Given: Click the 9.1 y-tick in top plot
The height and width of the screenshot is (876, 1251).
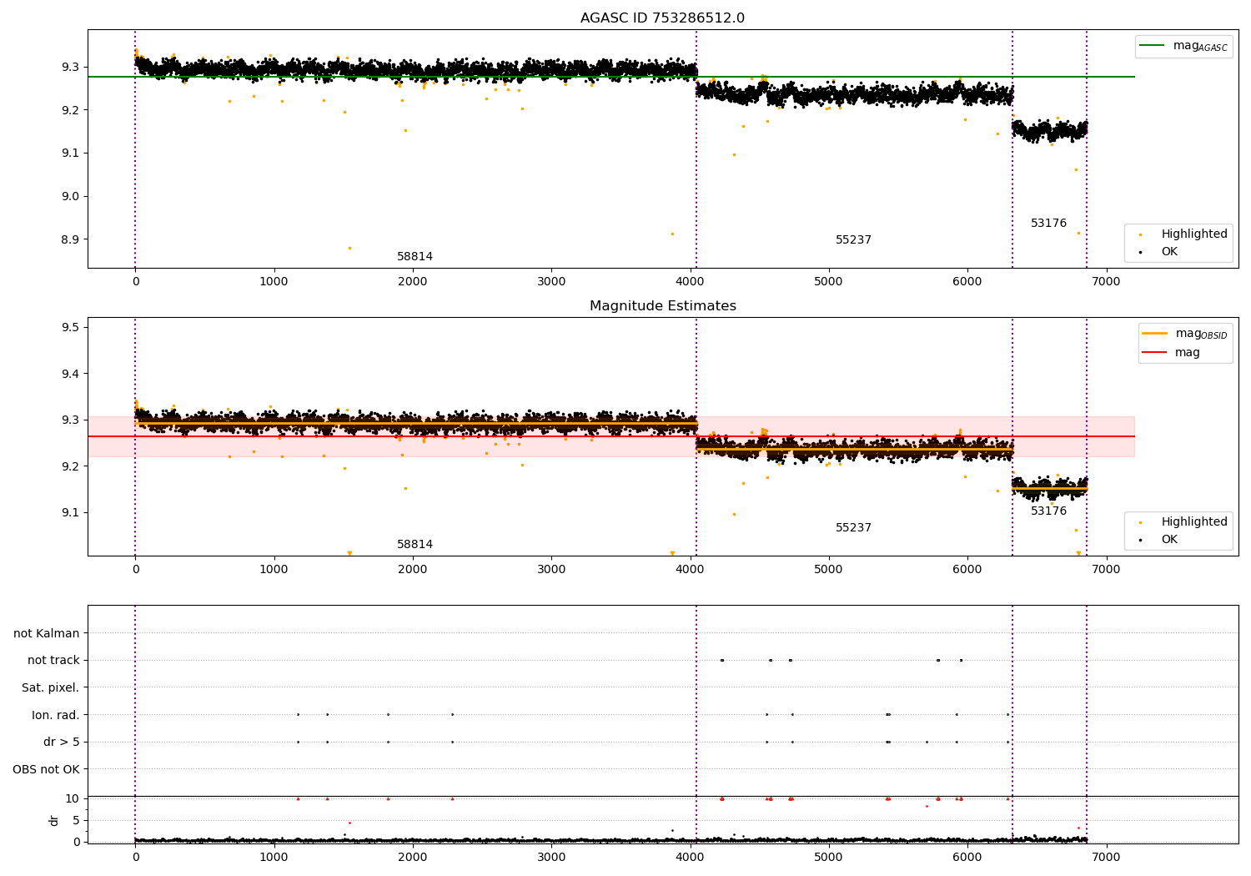Looking at the screenshot, I should (71, 153).
